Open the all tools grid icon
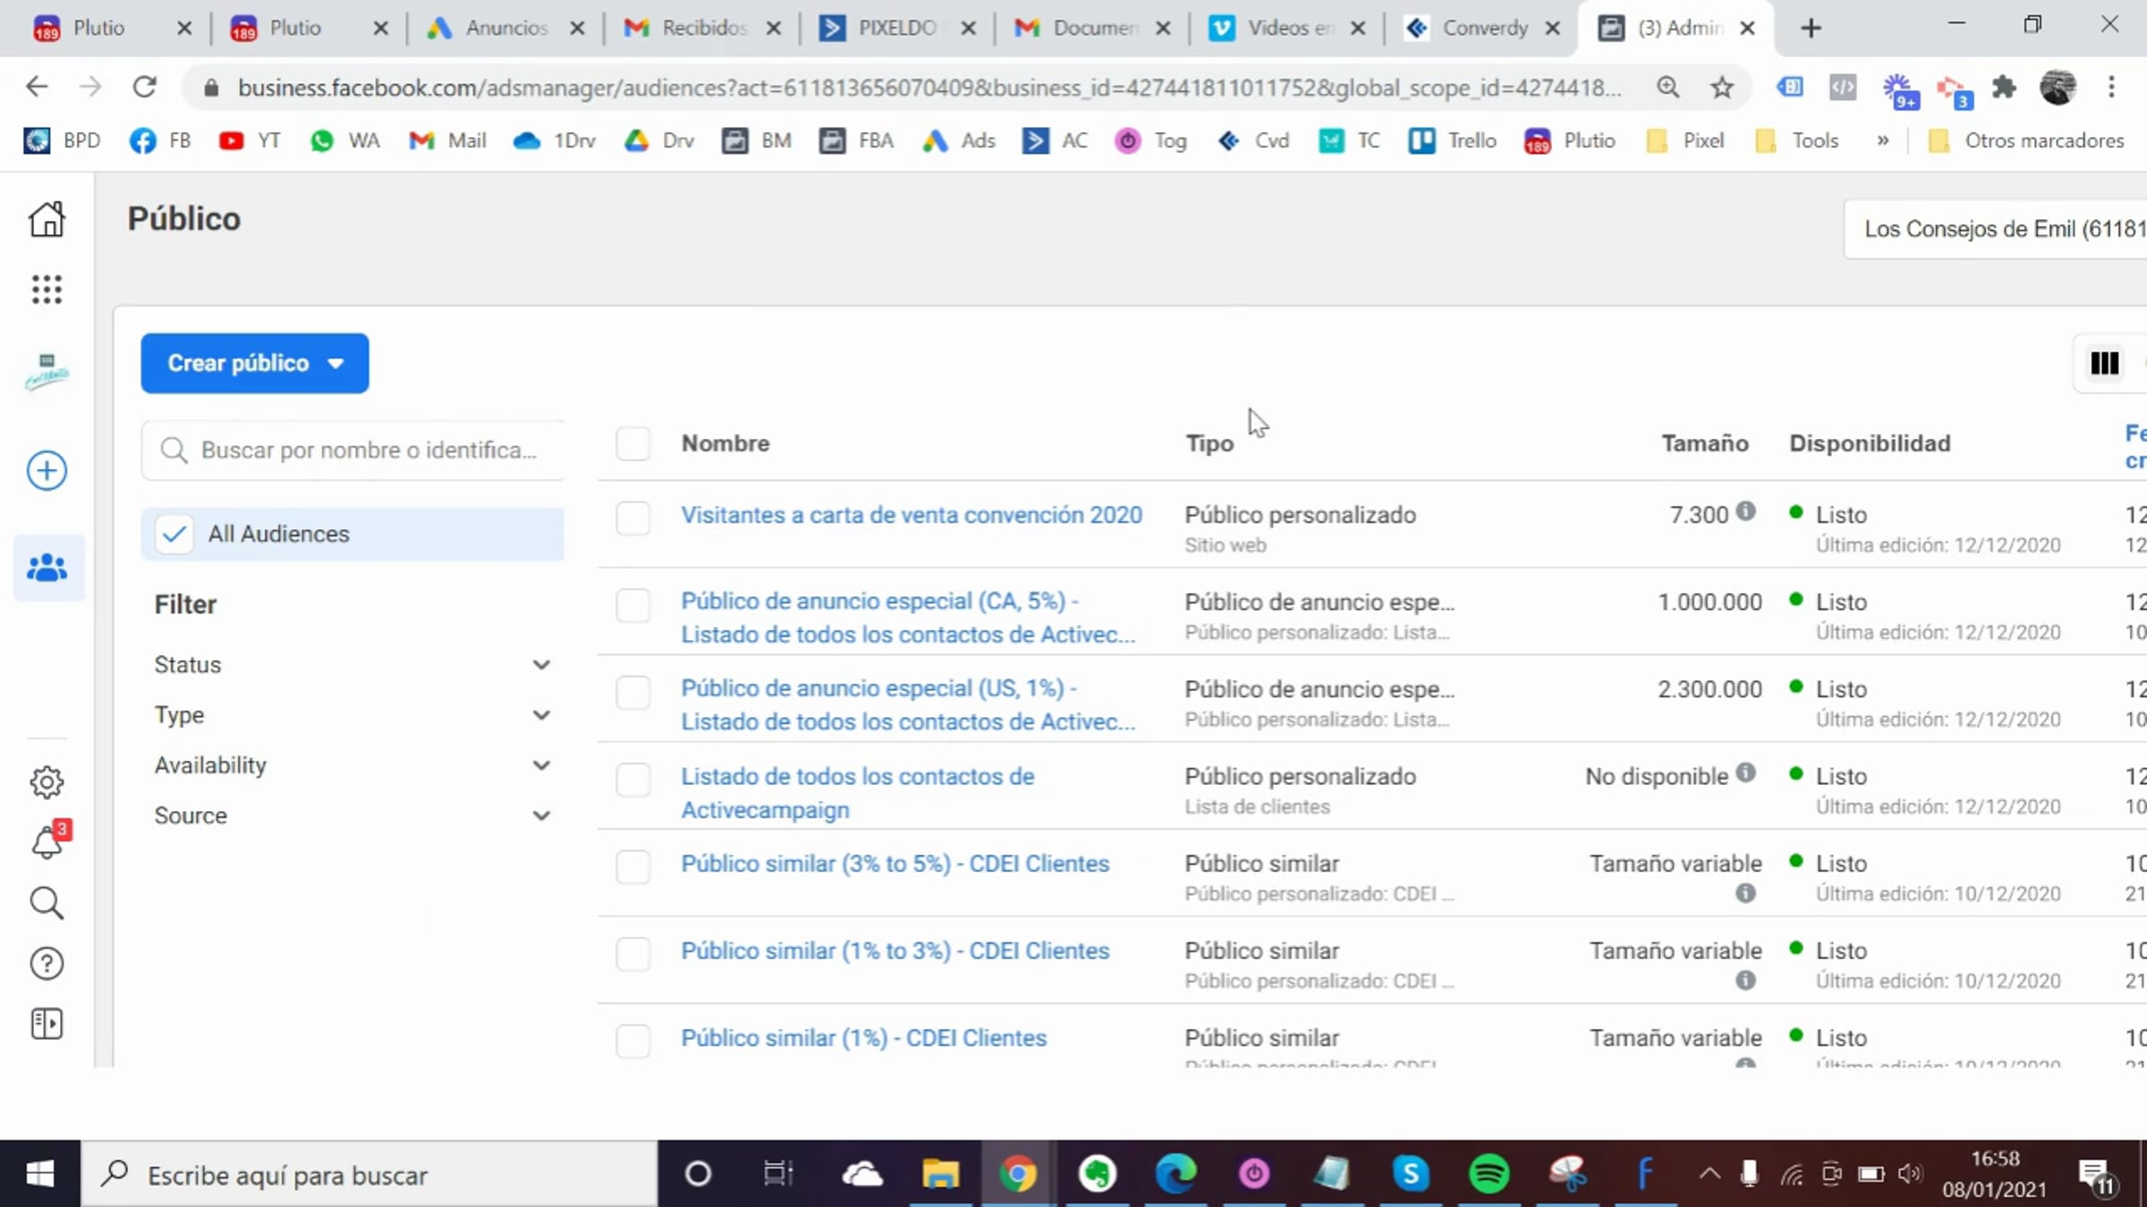2147x1207 pixels. pyautogui.click(x=47, y=289)
